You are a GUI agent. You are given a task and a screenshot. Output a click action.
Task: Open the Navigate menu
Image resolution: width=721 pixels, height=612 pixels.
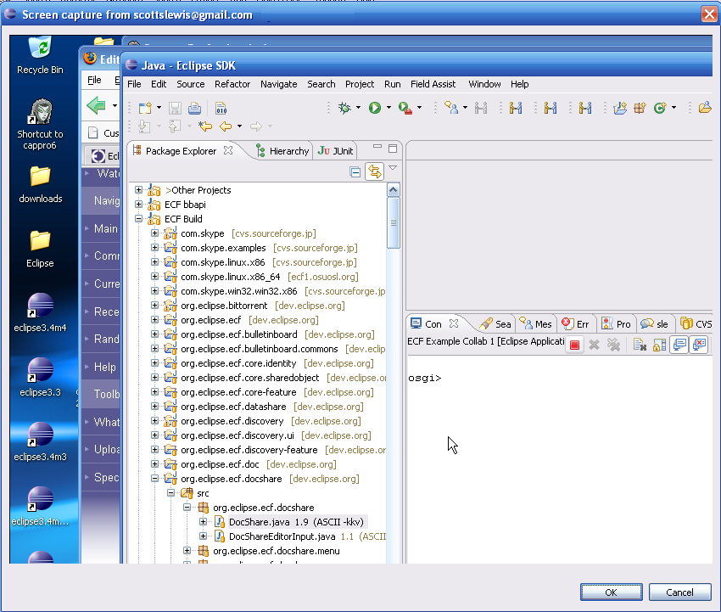pos(279,84)
